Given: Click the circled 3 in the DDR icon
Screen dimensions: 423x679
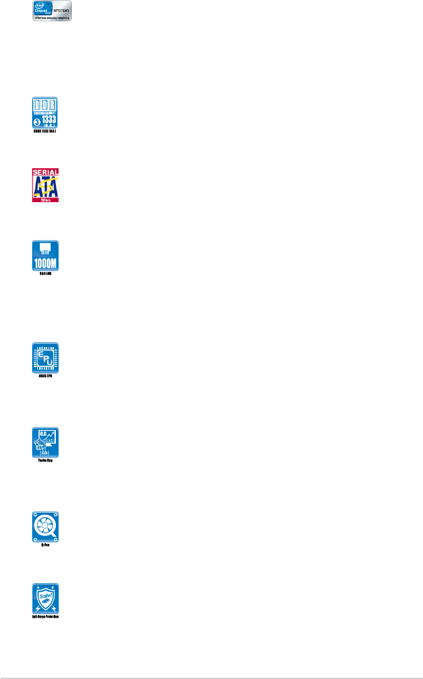Looking at the screenshot, I should click(37, 122).
